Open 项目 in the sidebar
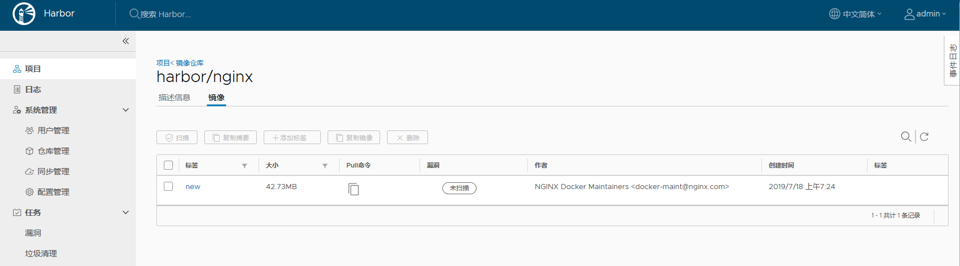Viewport: 960px width, 266px height. 68,69
